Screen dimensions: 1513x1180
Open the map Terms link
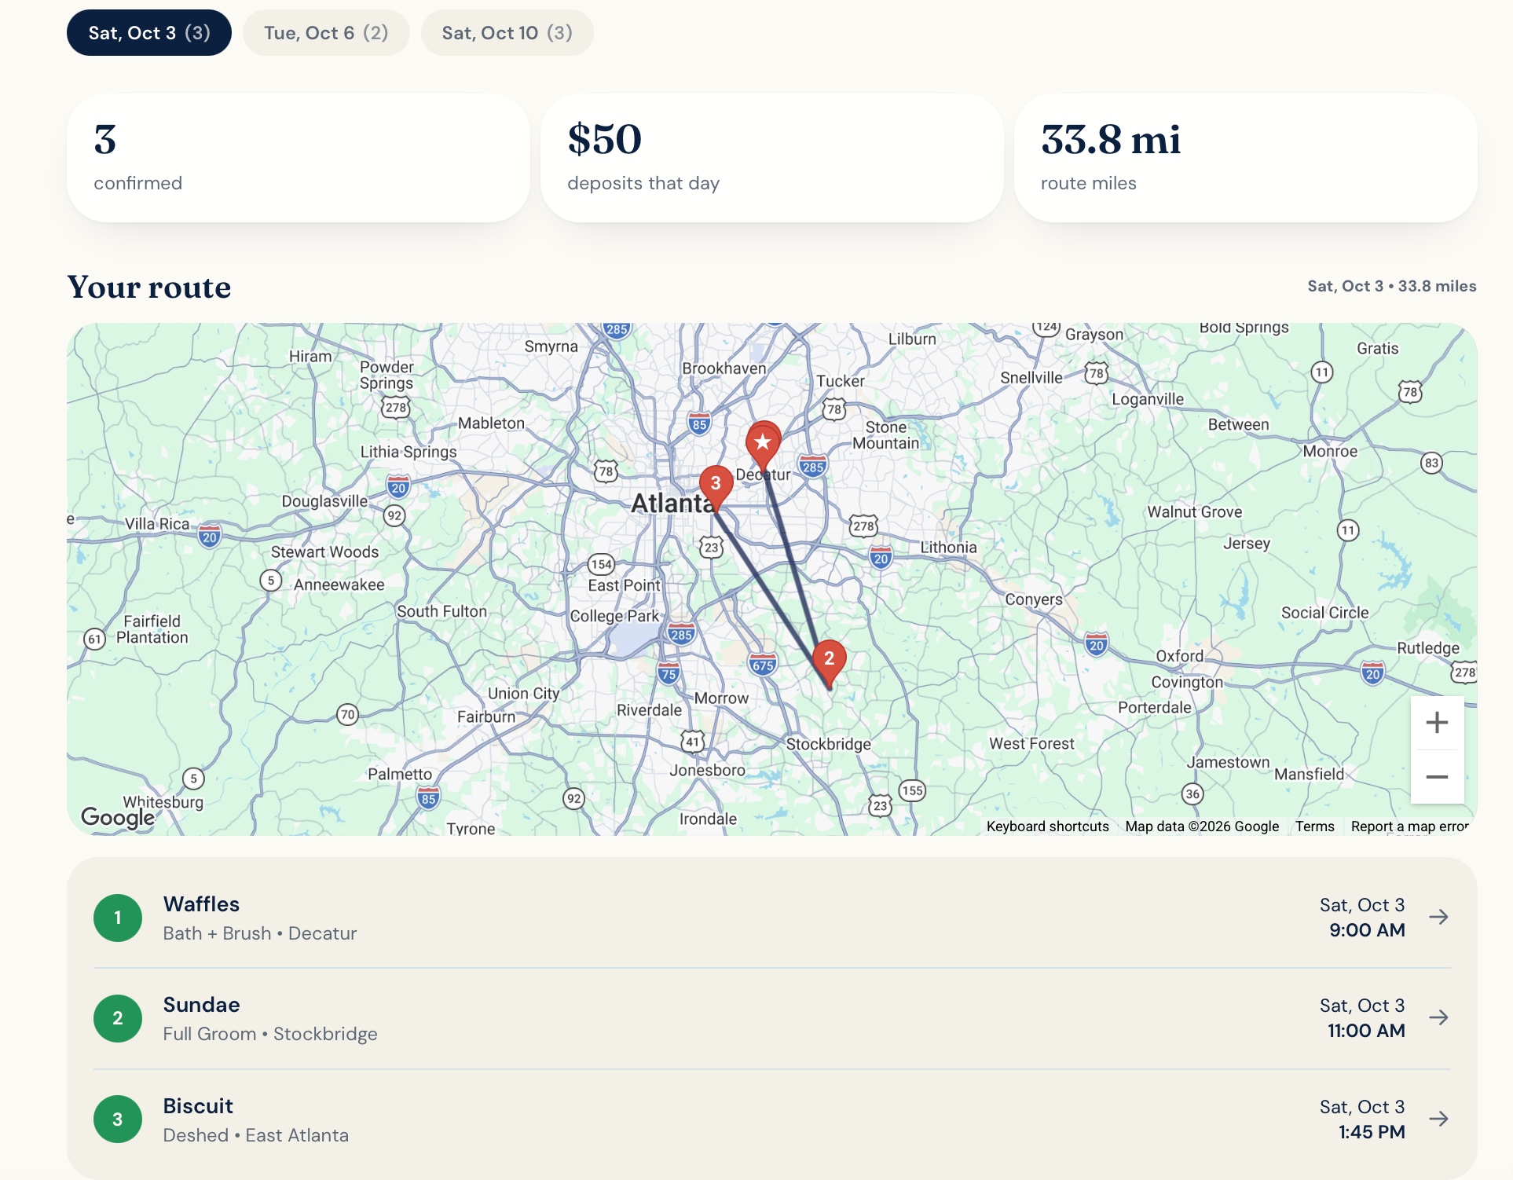point(1315,826)
